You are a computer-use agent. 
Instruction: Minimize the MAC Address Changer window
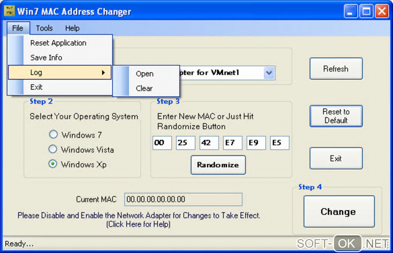point(351,11)
